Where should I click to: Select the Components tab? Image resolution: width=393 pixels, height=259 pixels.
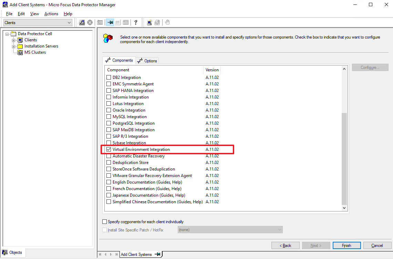119,60
